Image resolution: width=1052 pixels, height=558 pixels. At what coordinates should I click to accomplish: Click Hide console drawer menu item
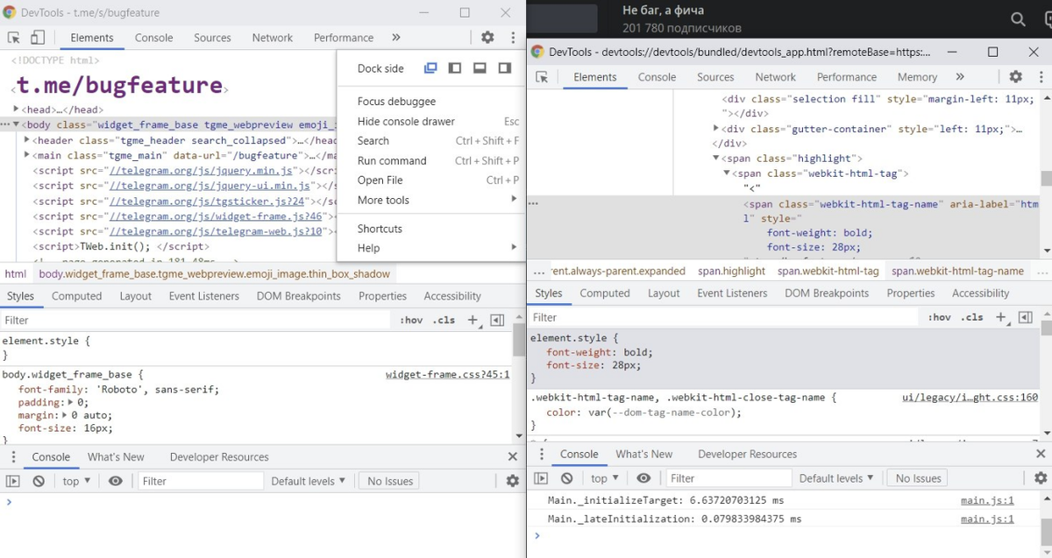pyautogui.click(x=406, y=122)
